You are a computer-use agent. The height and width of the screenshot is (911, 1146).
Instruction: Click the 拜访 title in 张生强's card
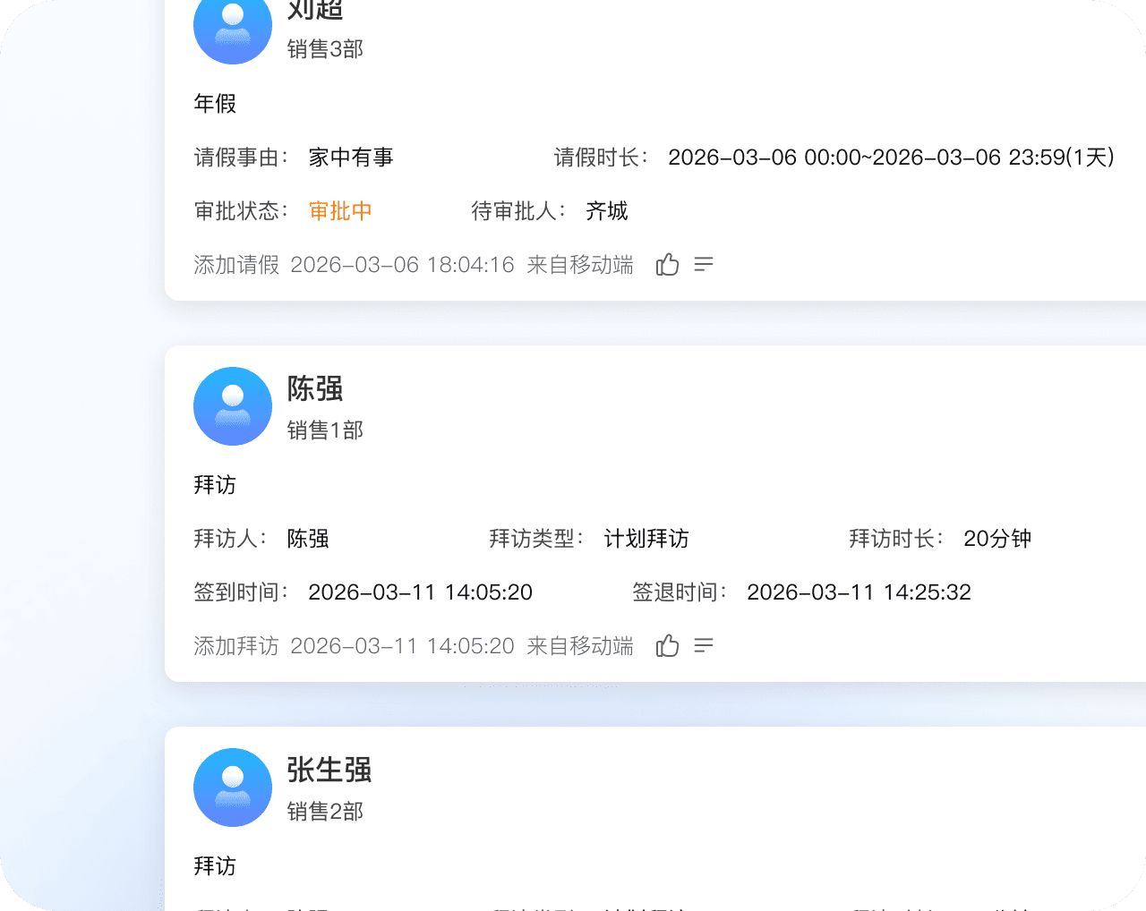[215, 866]
